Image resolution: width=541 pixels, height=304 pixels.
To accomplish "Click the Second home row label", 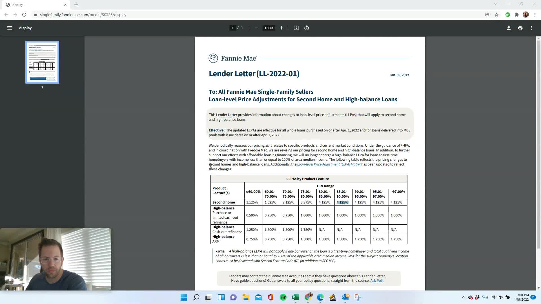I will coord(223,202).
